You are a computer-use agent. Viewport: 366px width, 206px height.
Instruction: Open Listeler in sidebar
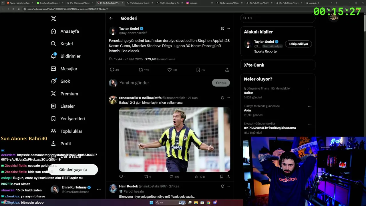pos(63,106)
